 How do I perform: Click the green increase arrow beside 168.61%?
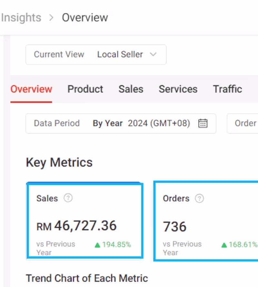coord(223,245)
